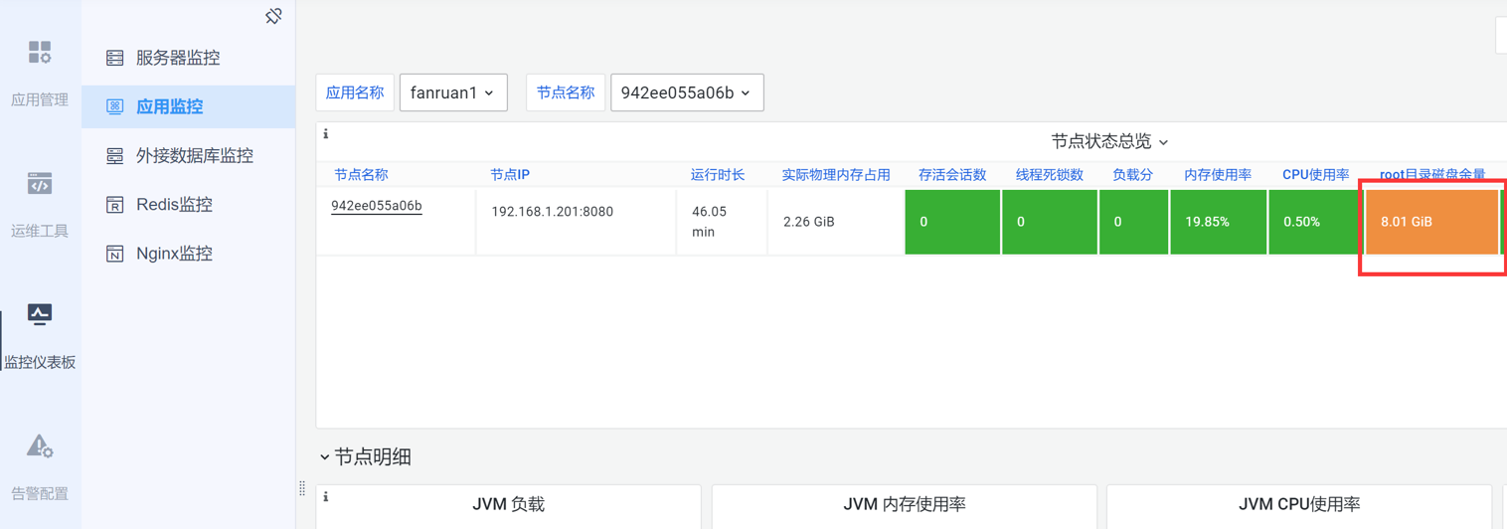Click the JVM CPU使用率 panel title
The height and width of the screenshot is (529, 1507).
pos(1299,504)
